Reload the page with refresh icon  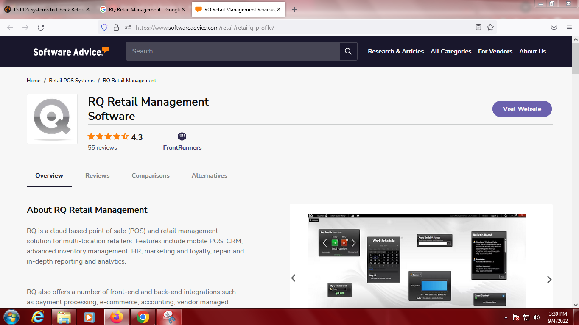(41, 27)
